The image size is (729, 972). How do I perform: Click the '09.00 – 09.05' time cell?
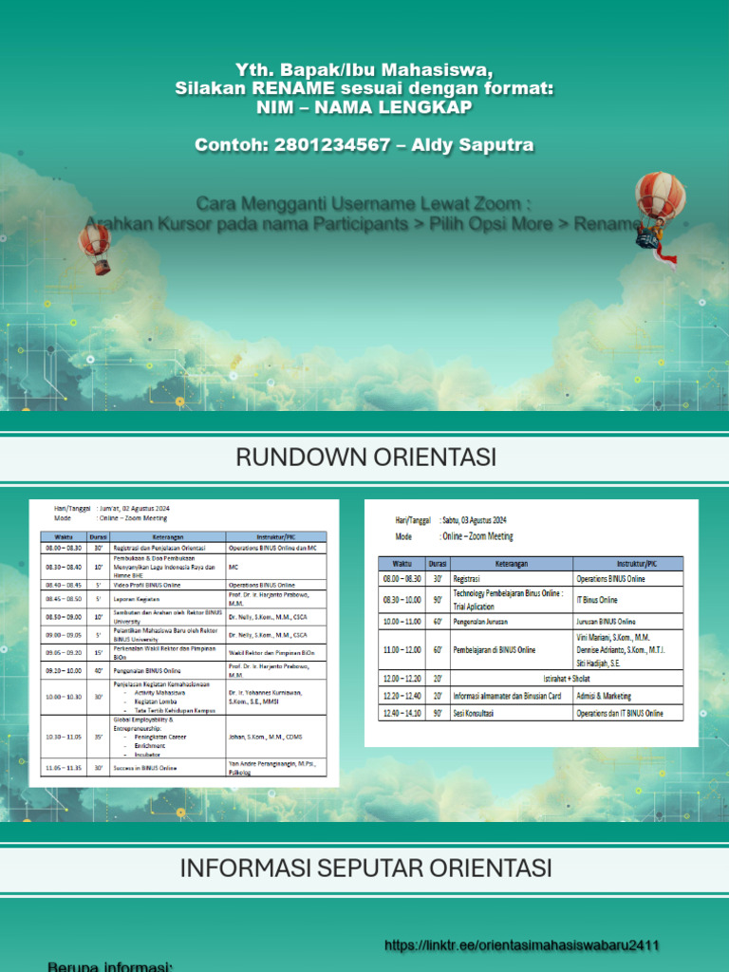coord(64,635)
